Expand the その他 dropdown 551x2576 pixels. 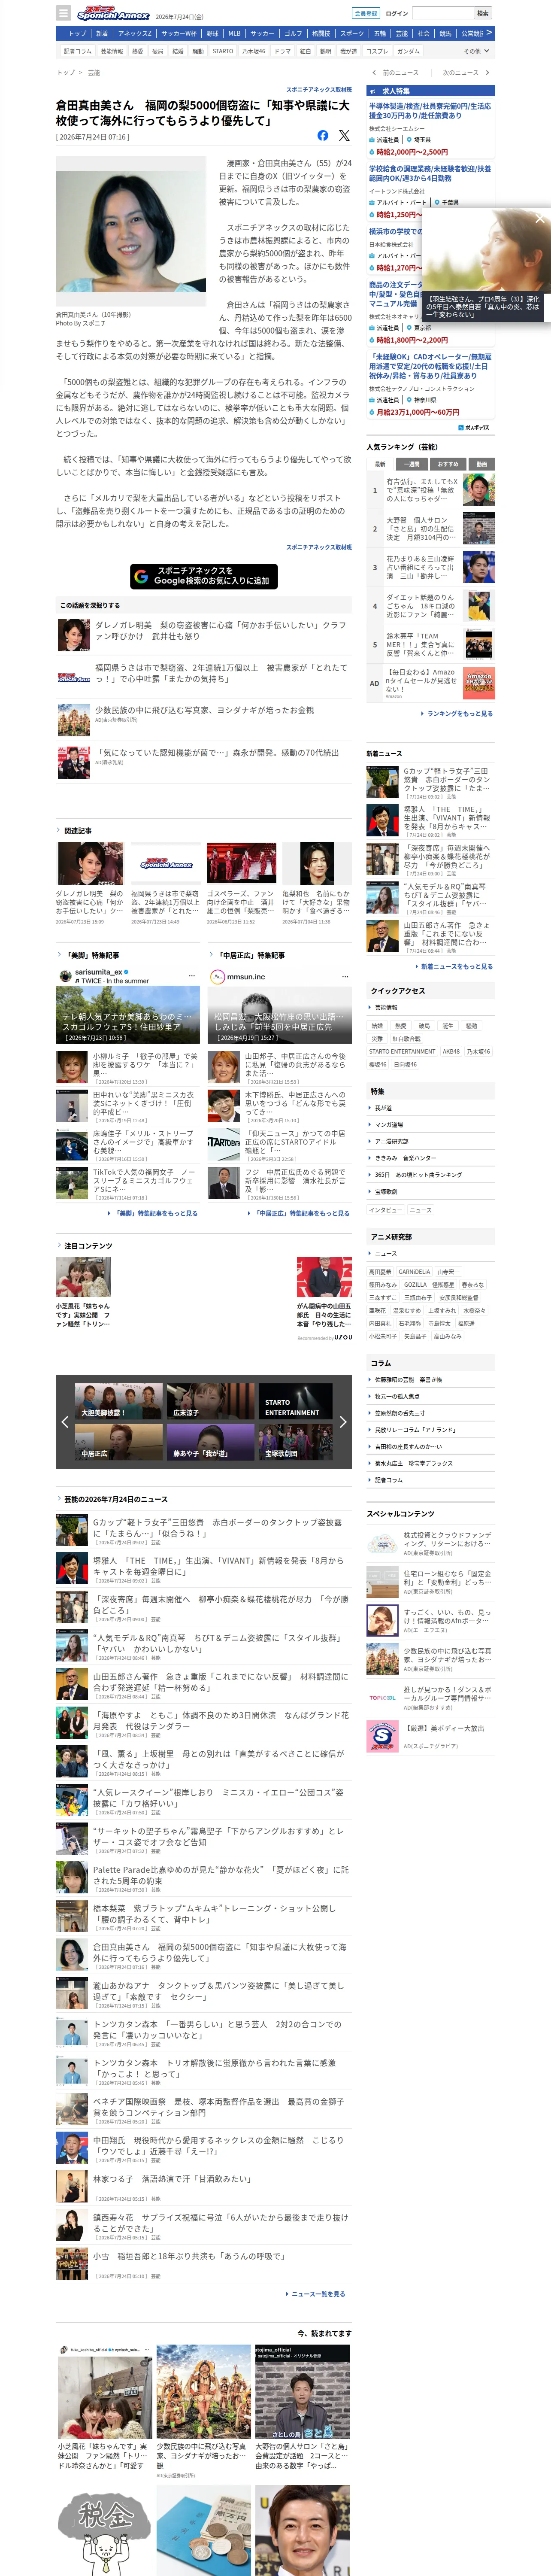[475, 51]
